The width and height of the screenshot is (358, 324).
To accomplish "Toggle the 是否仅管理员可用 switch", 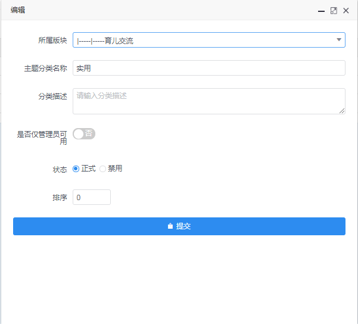I will coord(84,134).
